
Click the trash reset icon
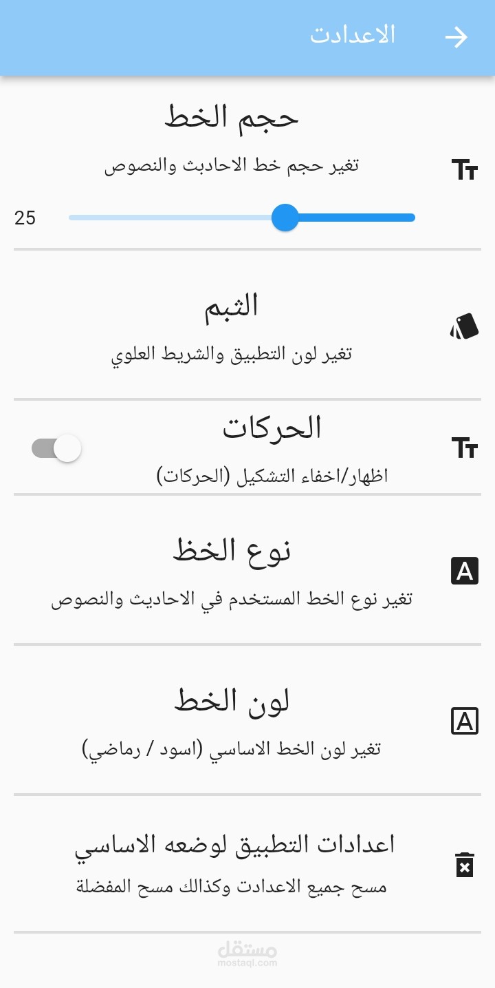pyautogui.click(x=465, y=865)
